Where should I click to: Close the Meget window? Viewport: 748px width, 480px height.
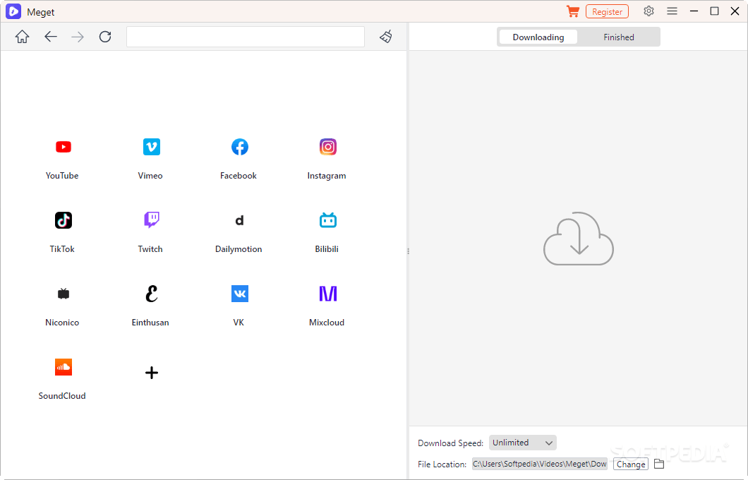[735, 11]
